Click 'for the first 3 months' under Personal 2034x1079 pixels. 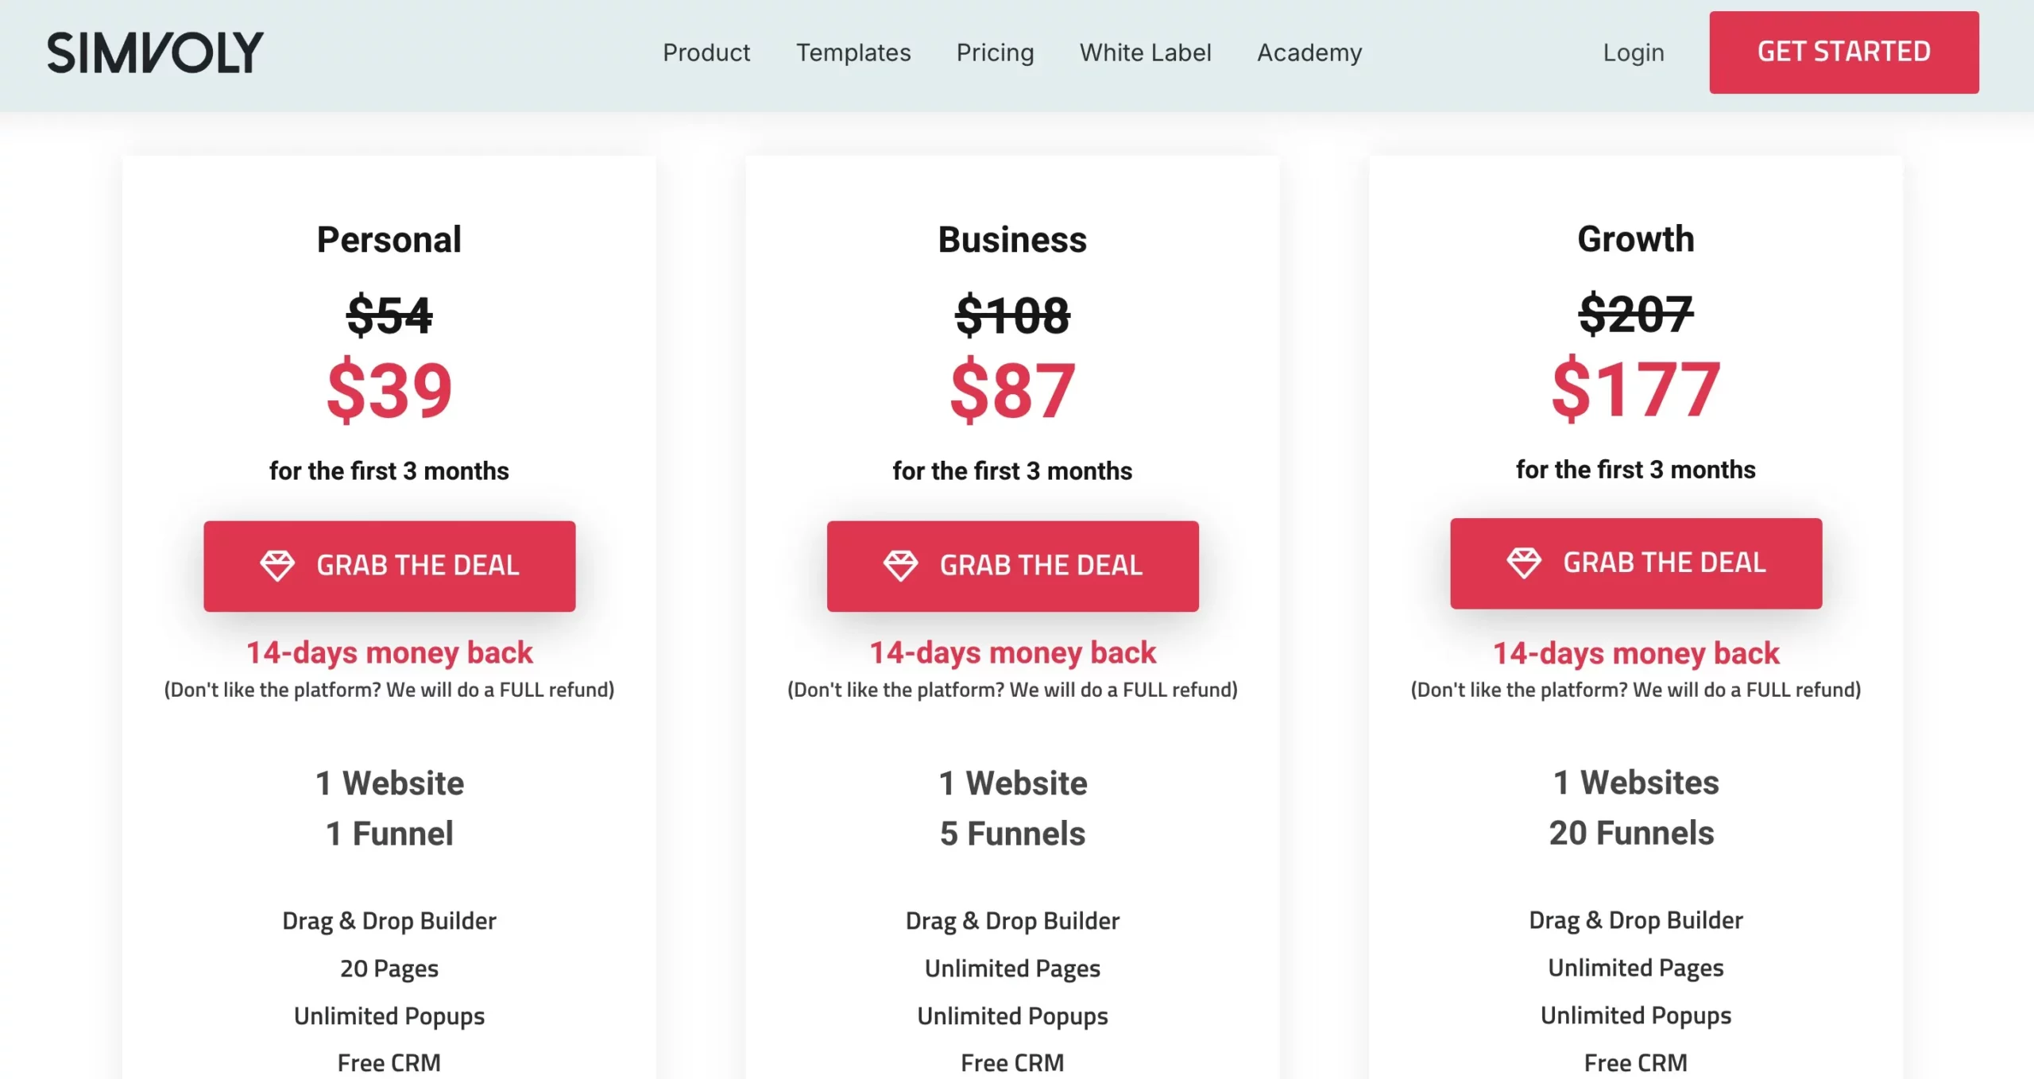pyautogui.click(x=389, y=470)
